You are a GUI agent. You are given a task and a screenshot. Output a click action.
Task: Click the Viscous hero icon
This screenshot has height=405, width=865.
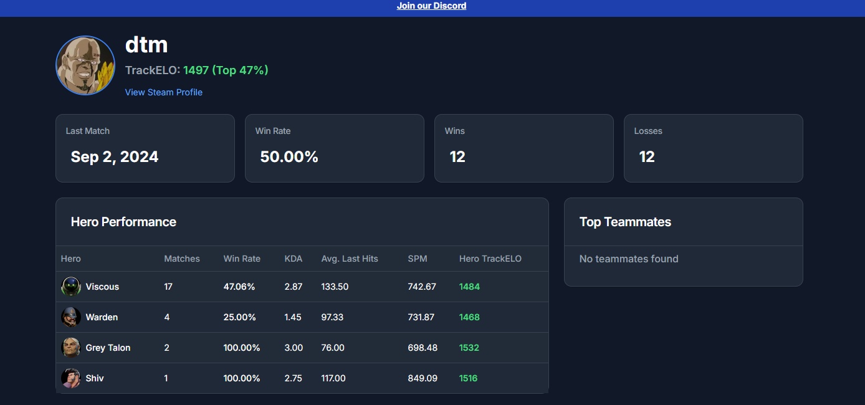point(71,287)
